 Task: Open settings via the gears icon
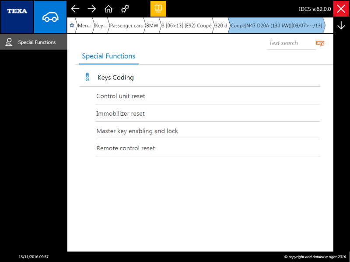tap(125, 9)
